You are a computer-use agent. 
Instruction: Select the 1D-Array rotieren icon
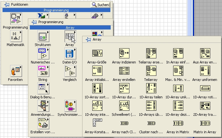pos(205,88)
